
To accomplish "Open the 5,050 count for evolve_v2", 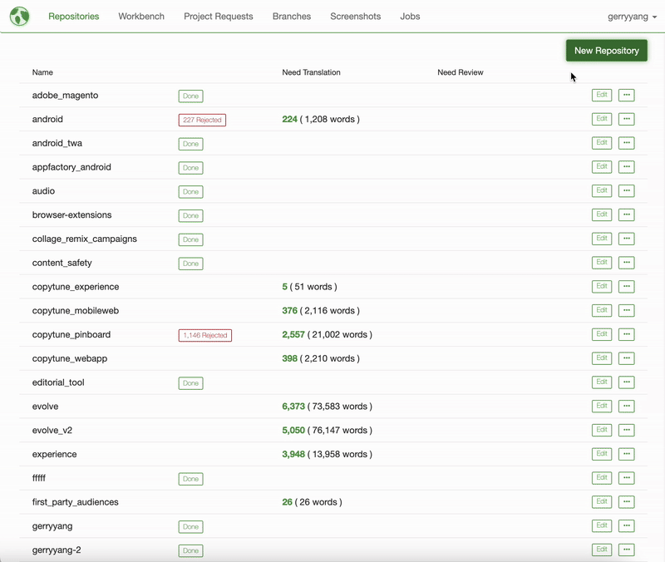I will 293,430.
